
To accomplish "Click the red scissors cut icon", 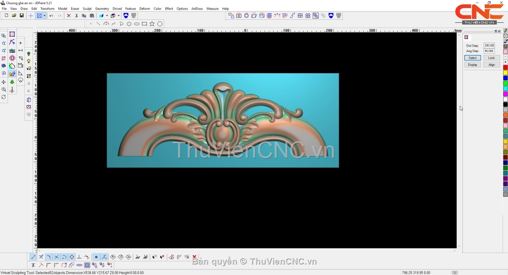I will (x=76, y=16).
